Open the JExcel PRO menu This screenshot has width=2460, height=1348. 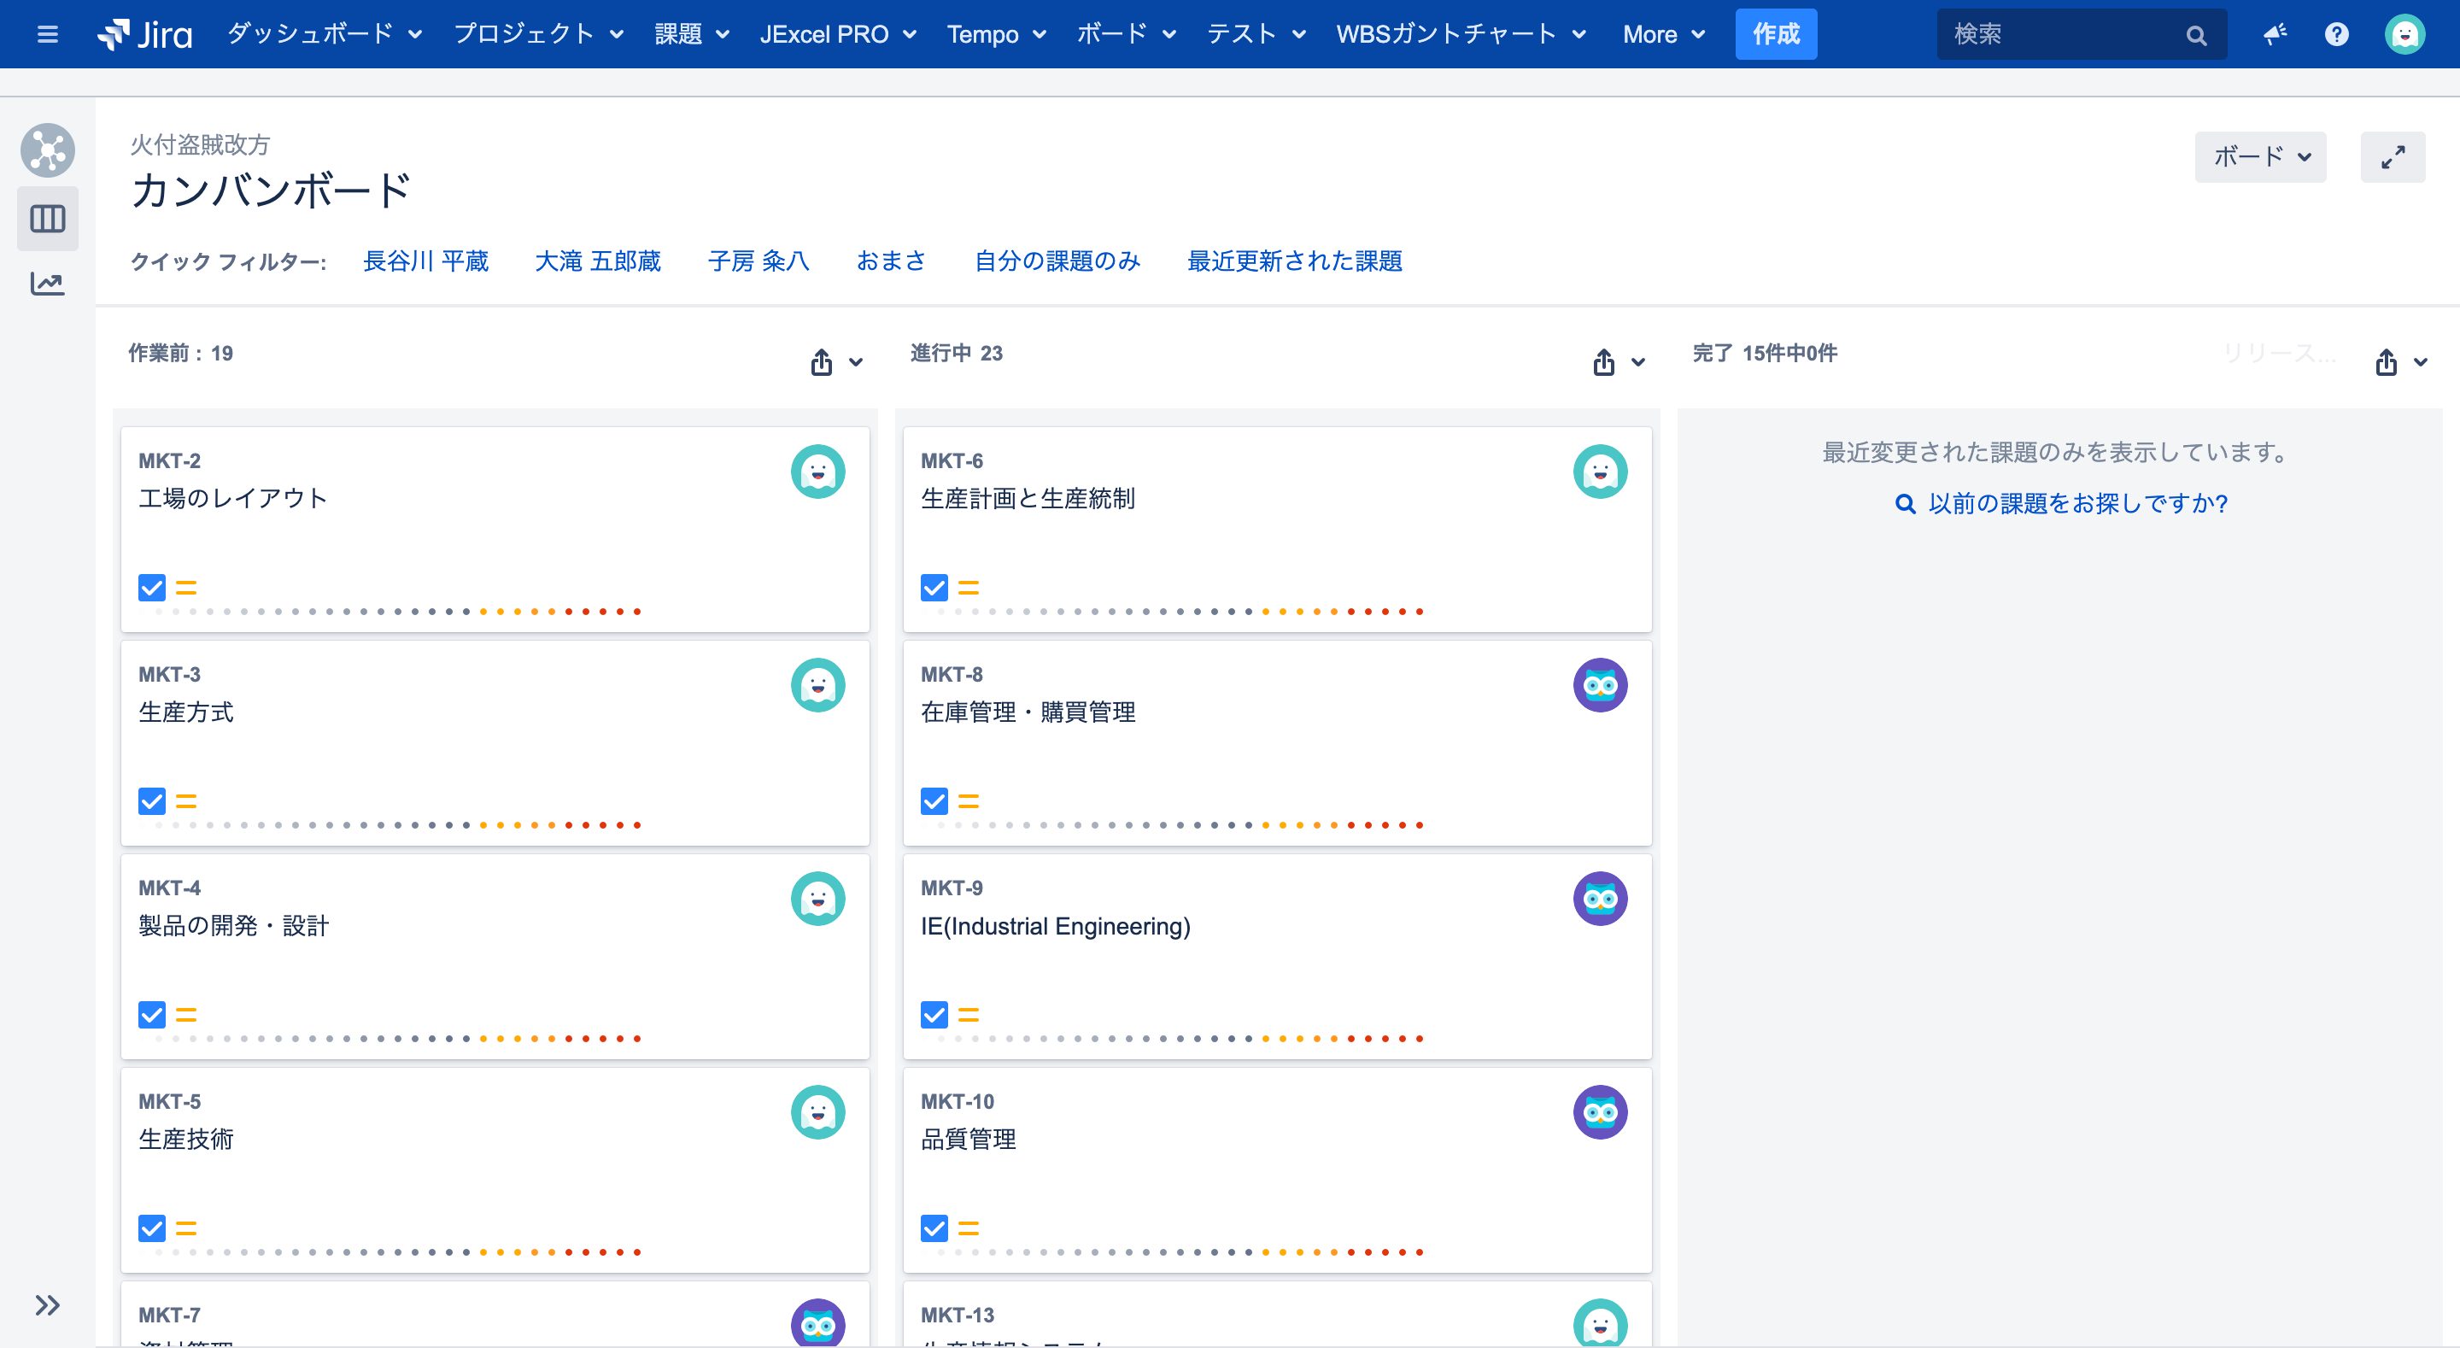pyautogui.click(x=839, y=34)
